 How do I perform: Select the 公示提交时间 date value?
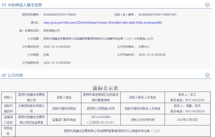click(57, 47)
